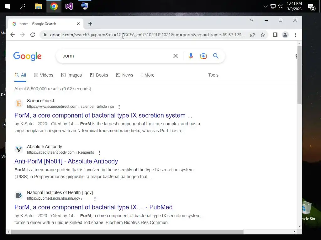
Task: Click the address bar URL
Action: (147, 35)
